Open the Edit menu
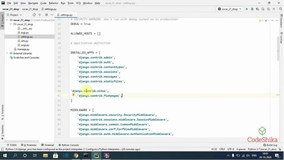 [16, 3]
